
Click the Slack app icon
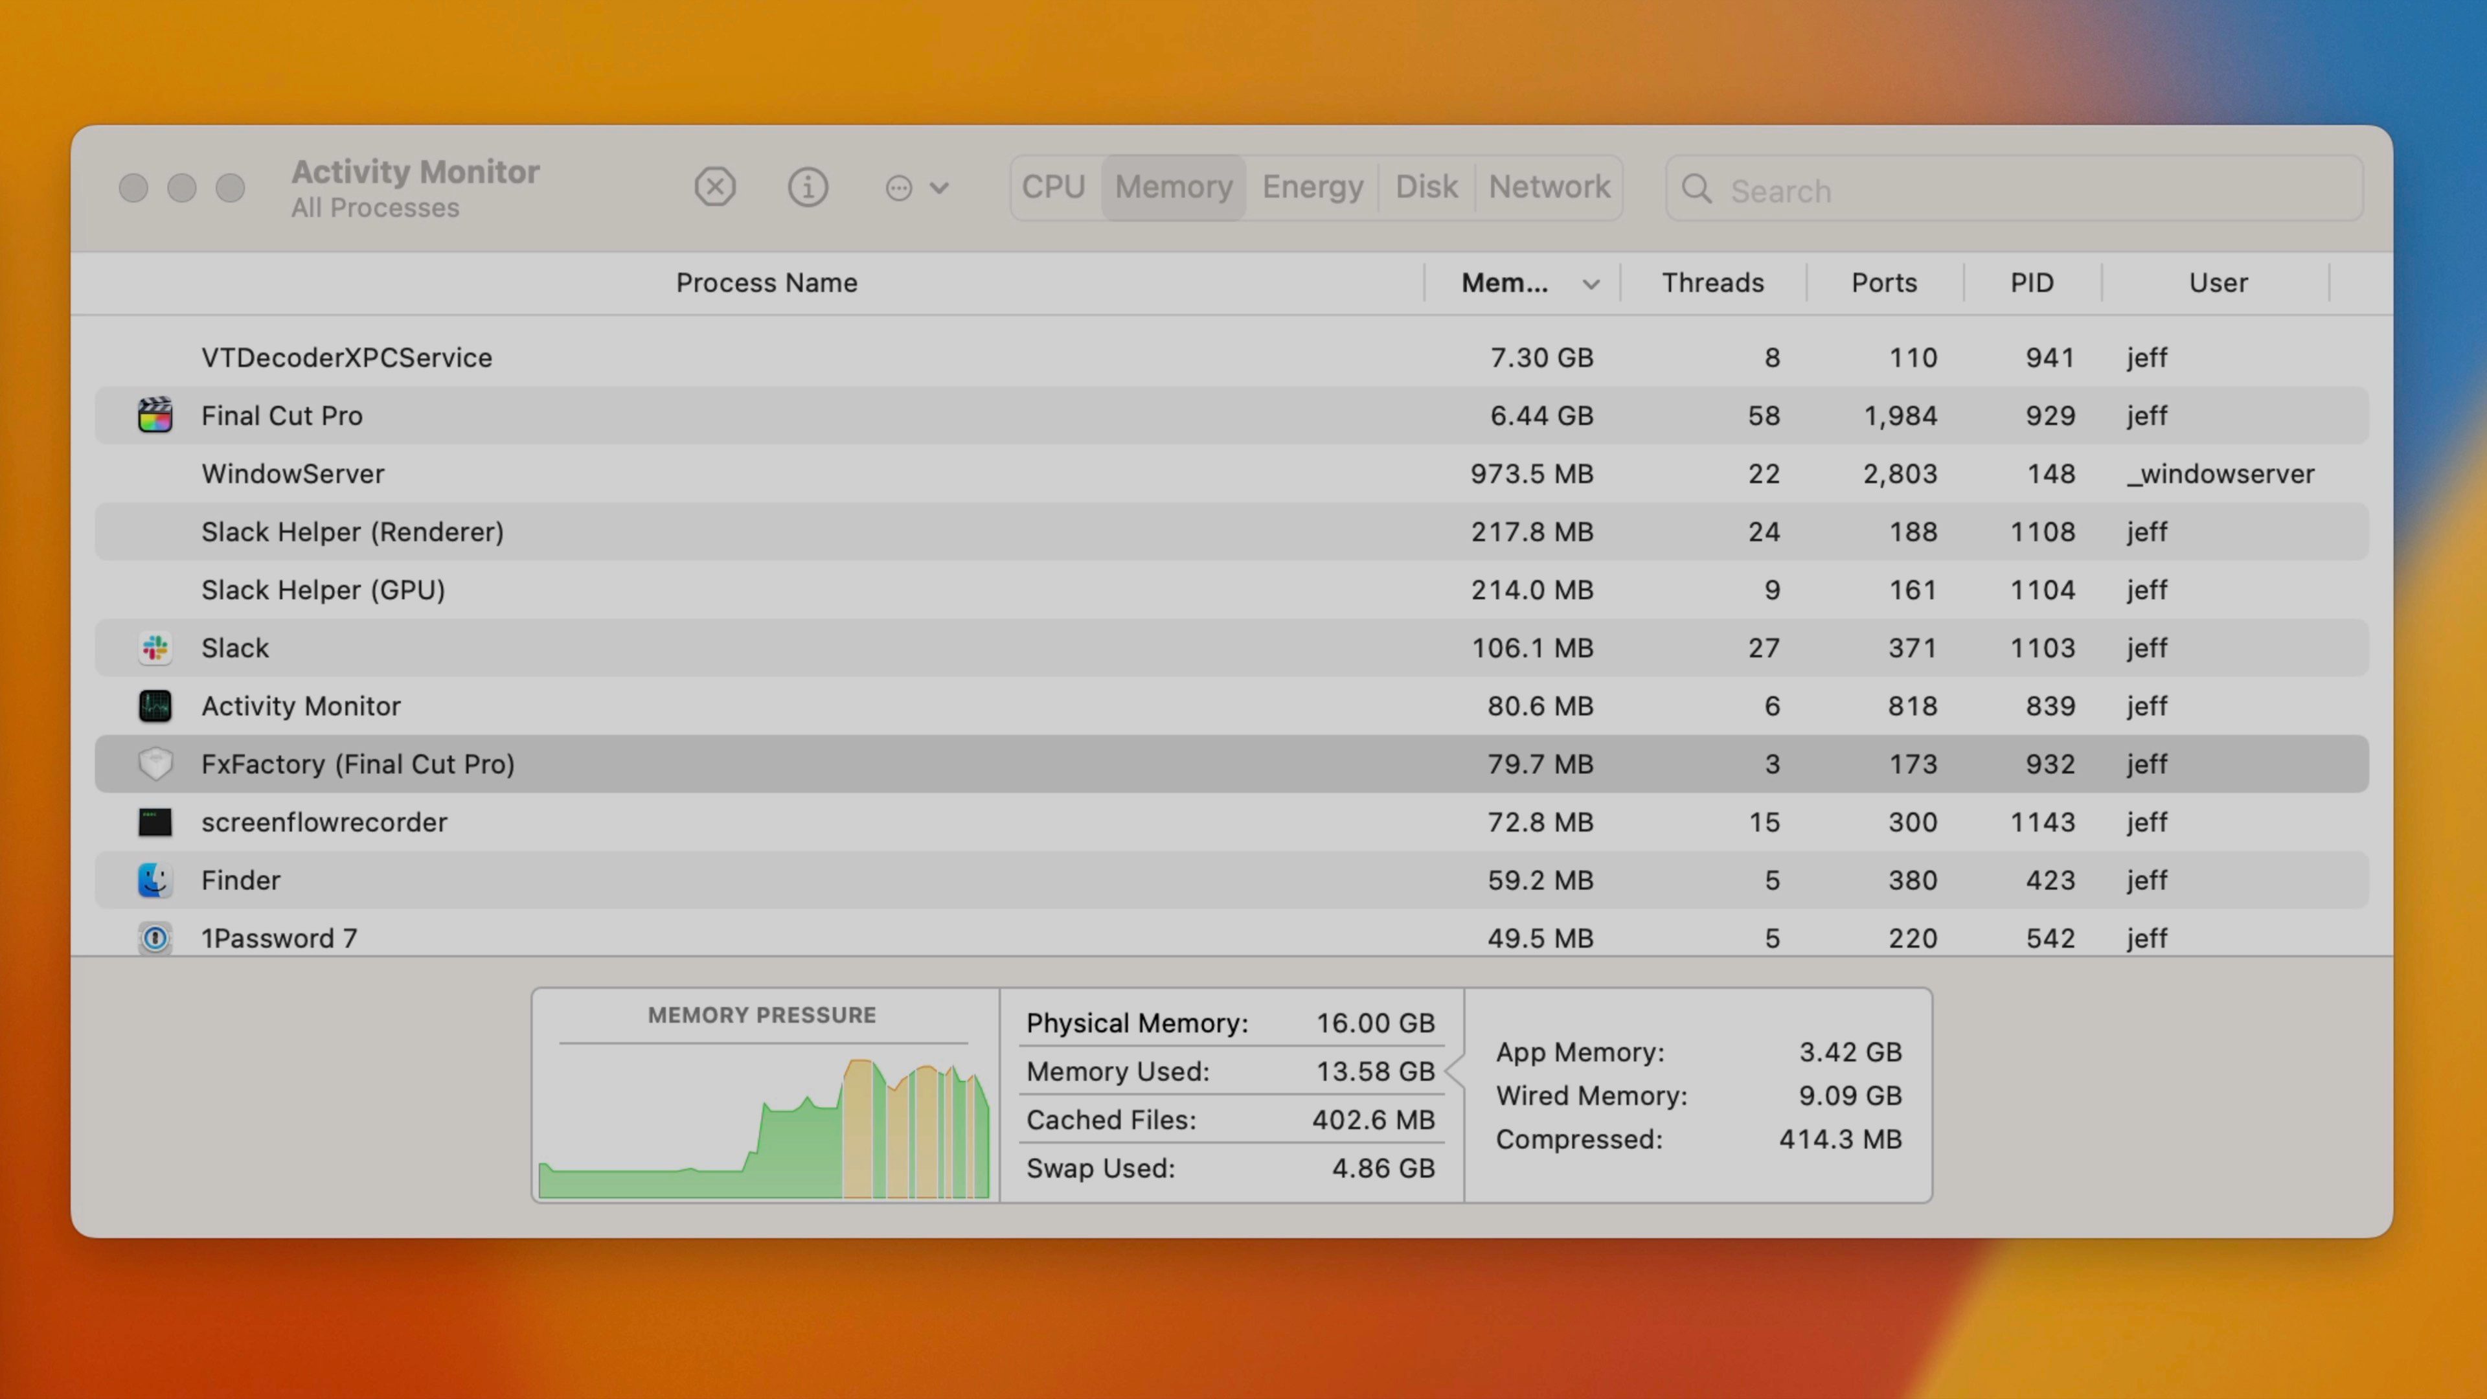pos(155,648)
